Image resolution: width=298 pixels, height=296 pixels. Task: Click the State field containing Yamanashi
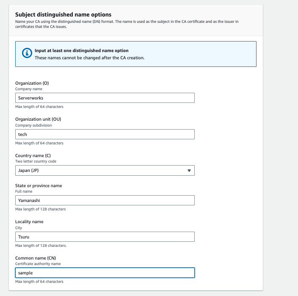coord(105,200)
